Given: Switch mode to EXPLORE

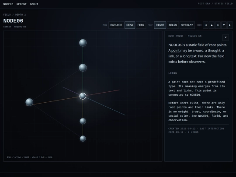Looking at the screenshot, I should click(x=116, y=25).
